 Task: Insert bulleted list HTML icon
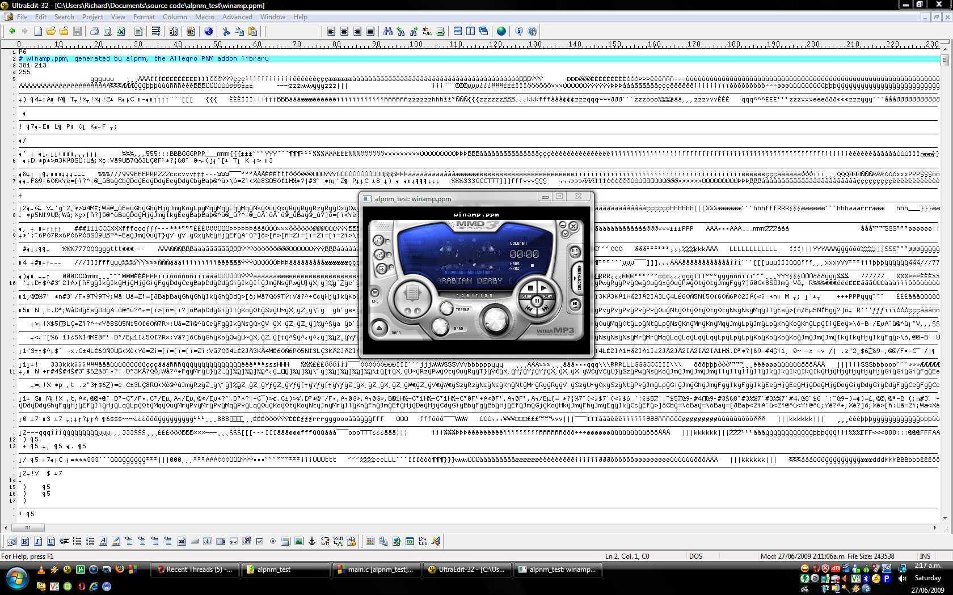point(77,541)
